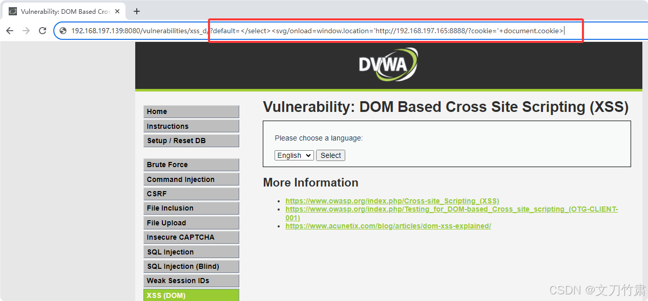Image resolution: width=648 pixels, height=301 pixels.
Task: Reload the page with refresh icon
Action: click(43, 31)
